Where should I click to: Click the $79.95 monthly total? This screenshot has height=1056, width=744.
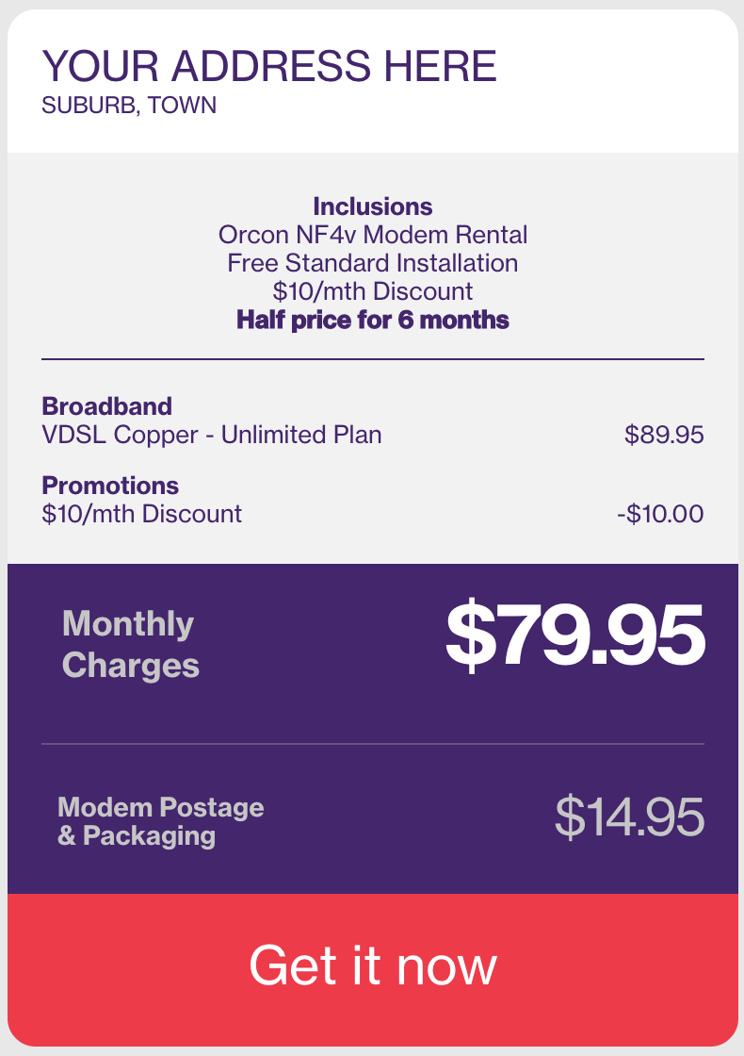[x=575, y=635]
